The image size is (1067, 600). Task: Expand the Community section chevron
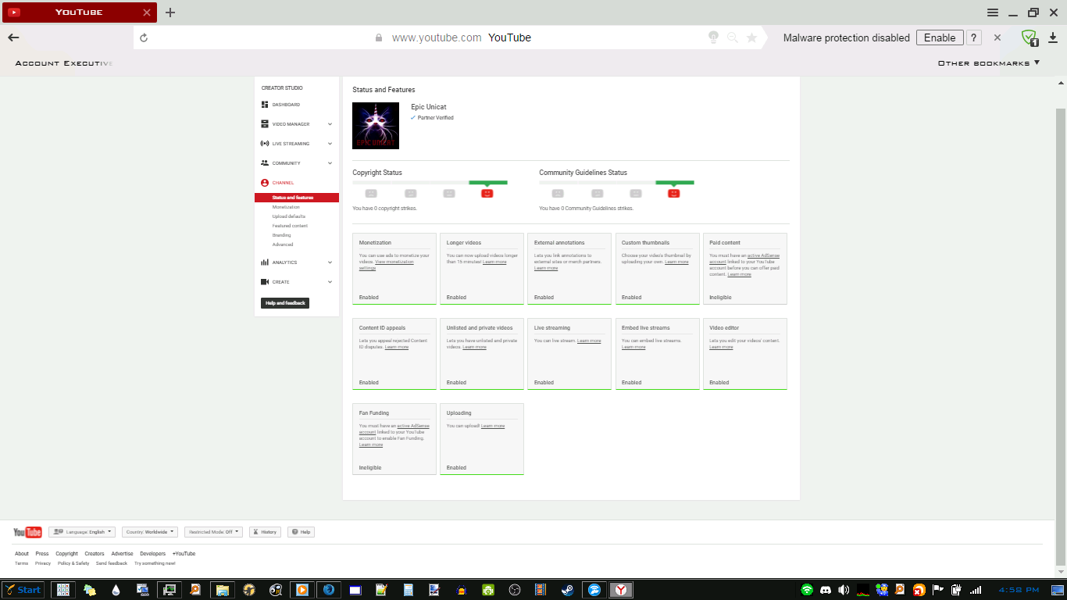coord(330,163)
